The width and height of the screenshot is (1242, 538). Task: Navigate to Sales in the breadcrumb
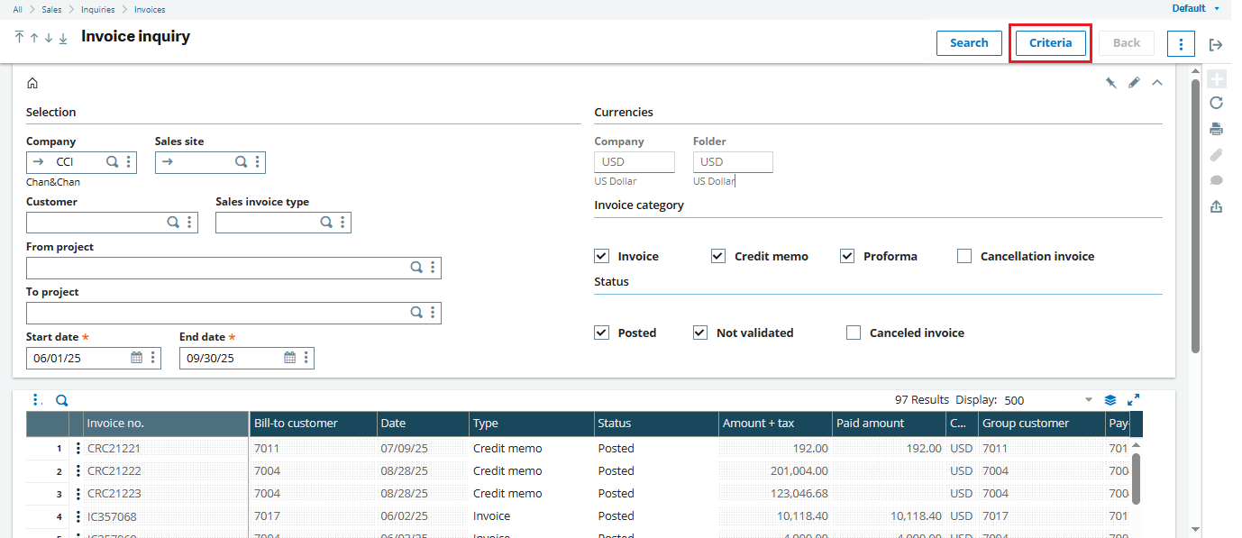(51, 9)
